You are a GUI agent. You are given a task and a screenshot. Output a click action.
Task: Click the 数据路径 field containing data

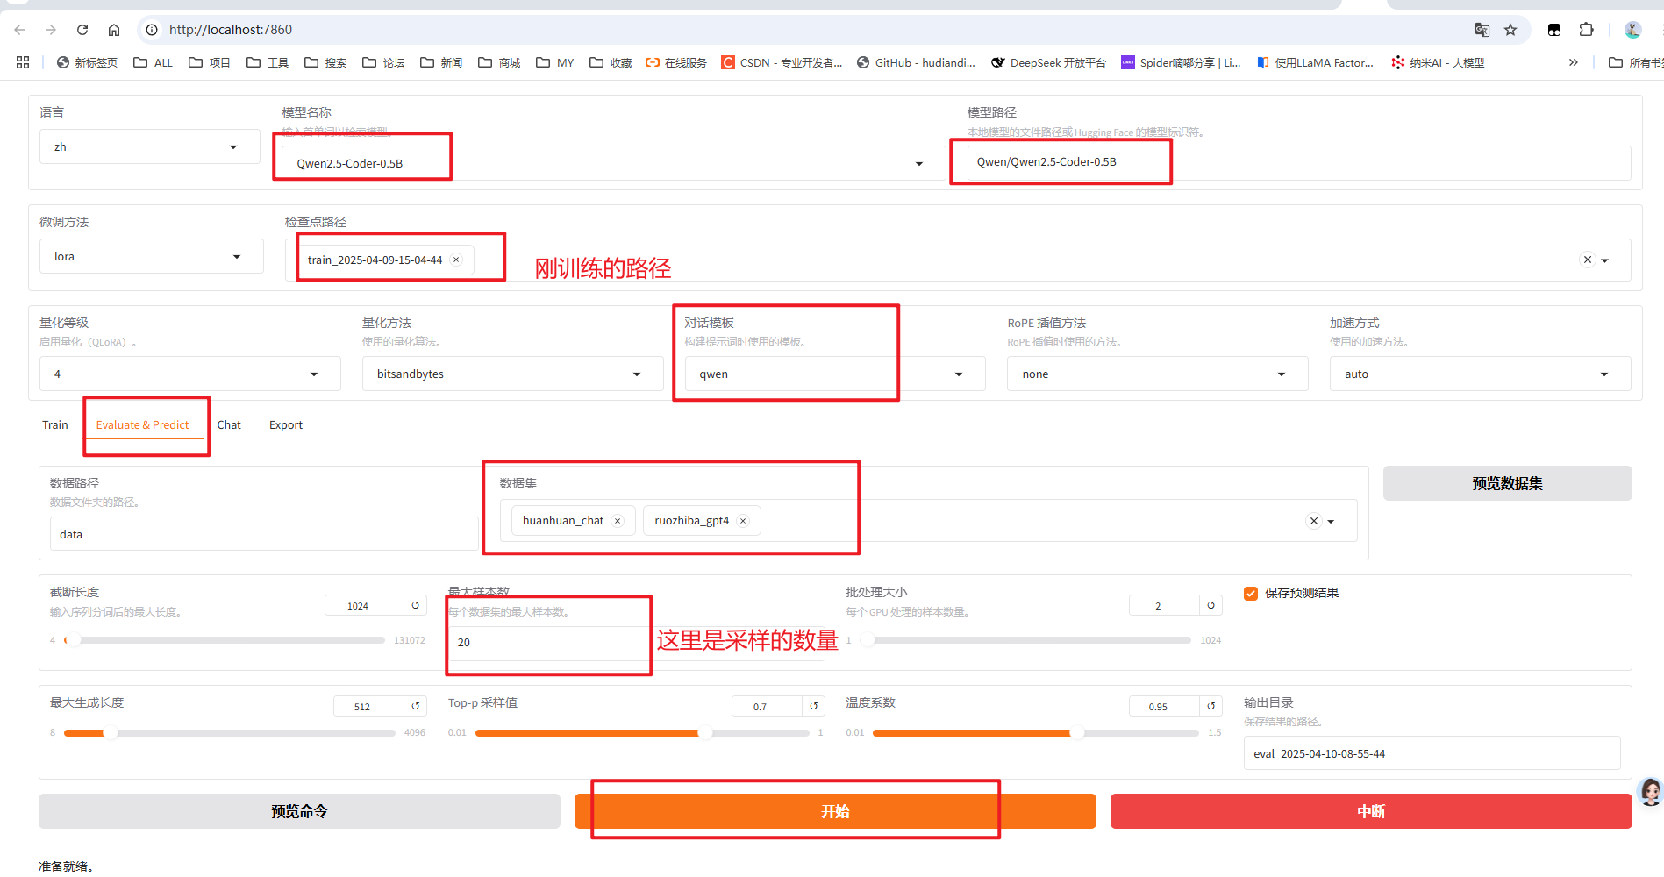(264, 534)
